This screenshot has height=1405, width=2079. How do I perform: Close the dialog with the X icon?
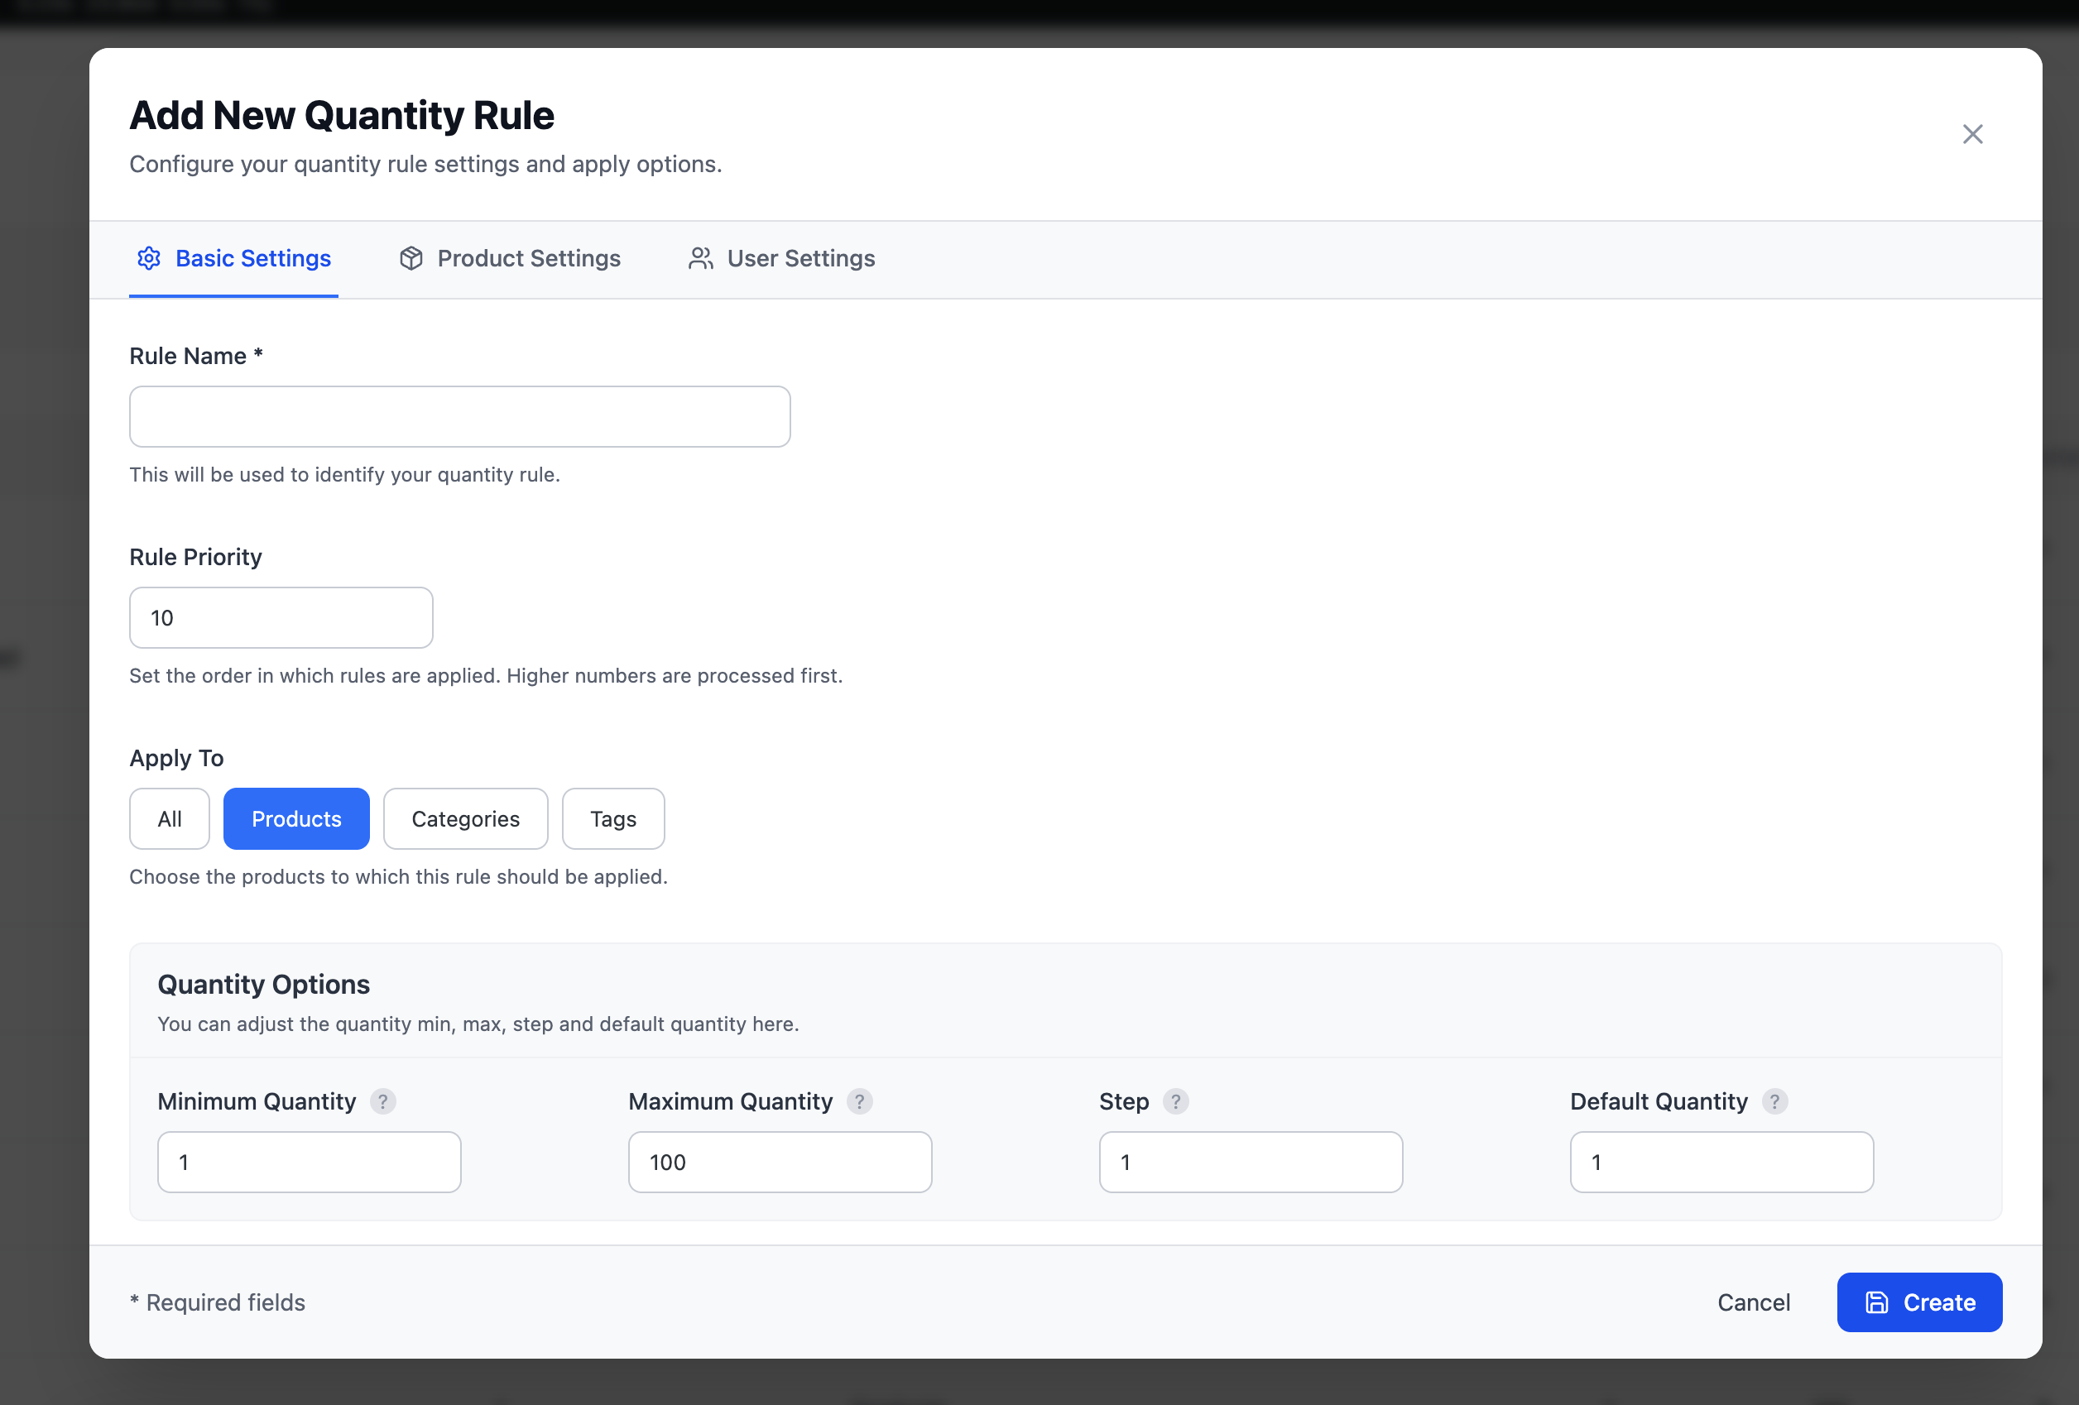point(1972,134)
